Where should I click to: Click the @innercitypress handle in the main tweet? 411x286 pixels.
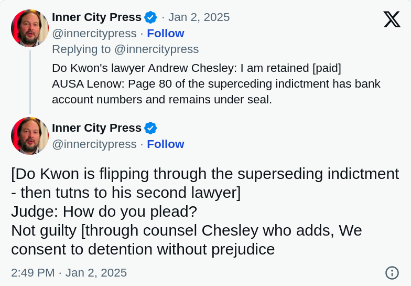point(94,144)
